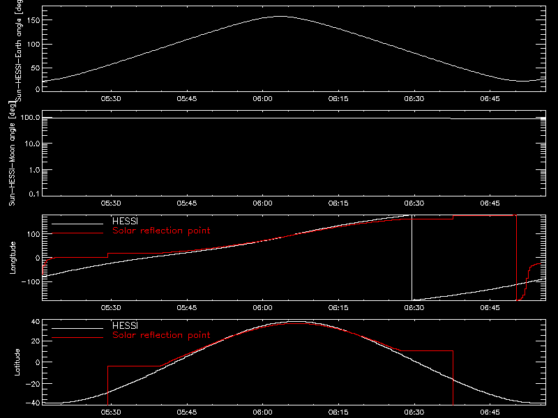This screenshot has width=558, height=418.
Task: Click Solar reflection point legend in Longitude plot
Action: click(161, 231)
